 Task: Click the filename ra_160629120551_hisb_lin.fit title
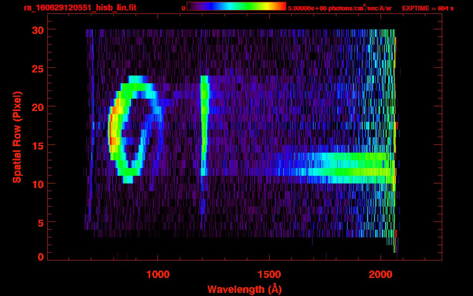[80, 8]
